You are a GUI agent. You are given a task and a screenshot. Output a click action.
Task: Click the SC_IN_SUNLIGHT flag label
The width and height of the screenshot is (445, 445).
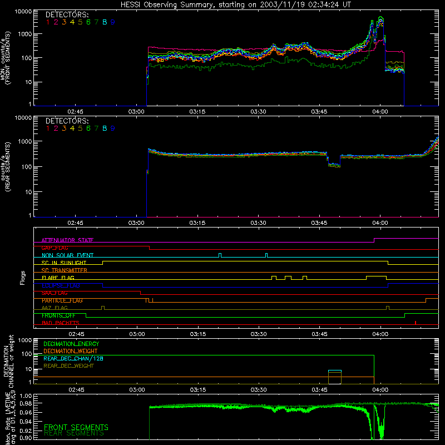pyautogui.click(x=64, y=263)
